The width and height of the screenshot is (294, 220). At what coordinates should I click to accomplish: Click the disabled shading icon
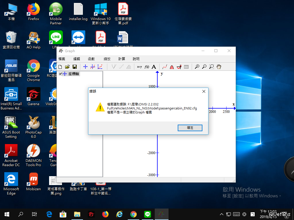click(129, 67)
